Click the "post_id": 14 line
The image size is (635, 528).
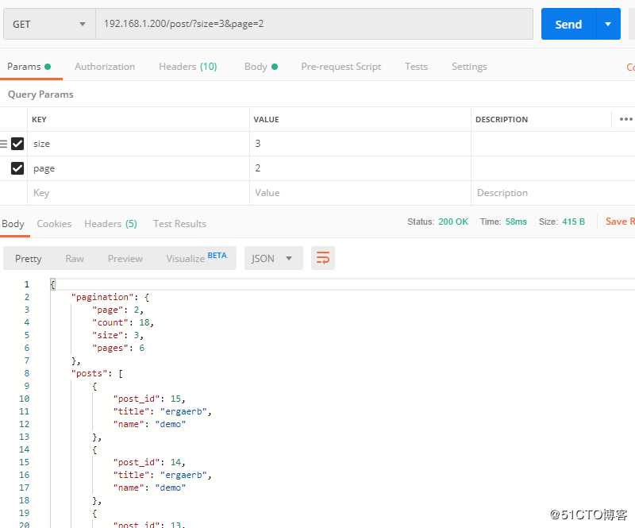(149, 462)
